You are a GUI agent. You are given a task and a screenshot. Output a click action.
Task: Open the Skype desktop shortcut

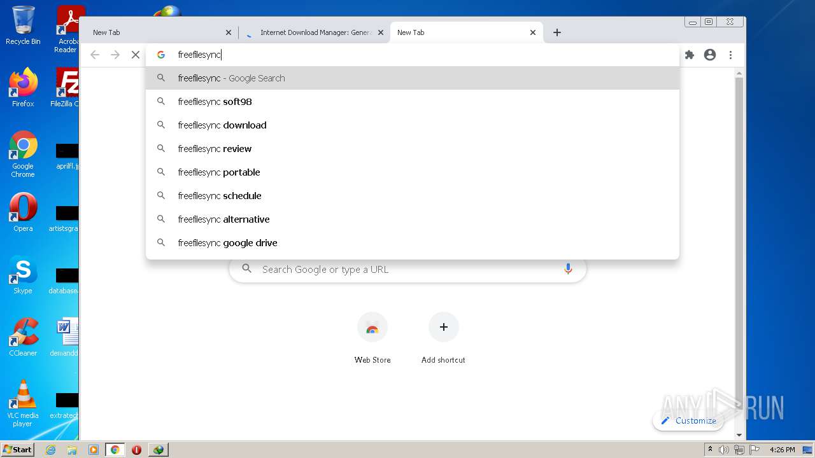[x=23, y=275]
